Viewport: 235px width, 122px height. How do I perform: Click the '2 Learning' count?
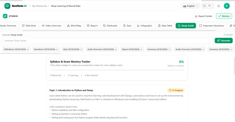coord(73,76)
